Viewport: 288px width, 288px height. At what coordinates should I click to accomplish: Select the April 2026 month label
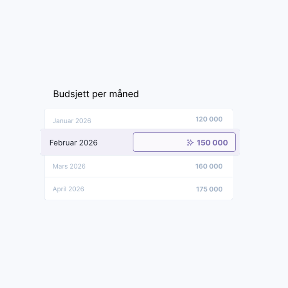coord(68,189)
